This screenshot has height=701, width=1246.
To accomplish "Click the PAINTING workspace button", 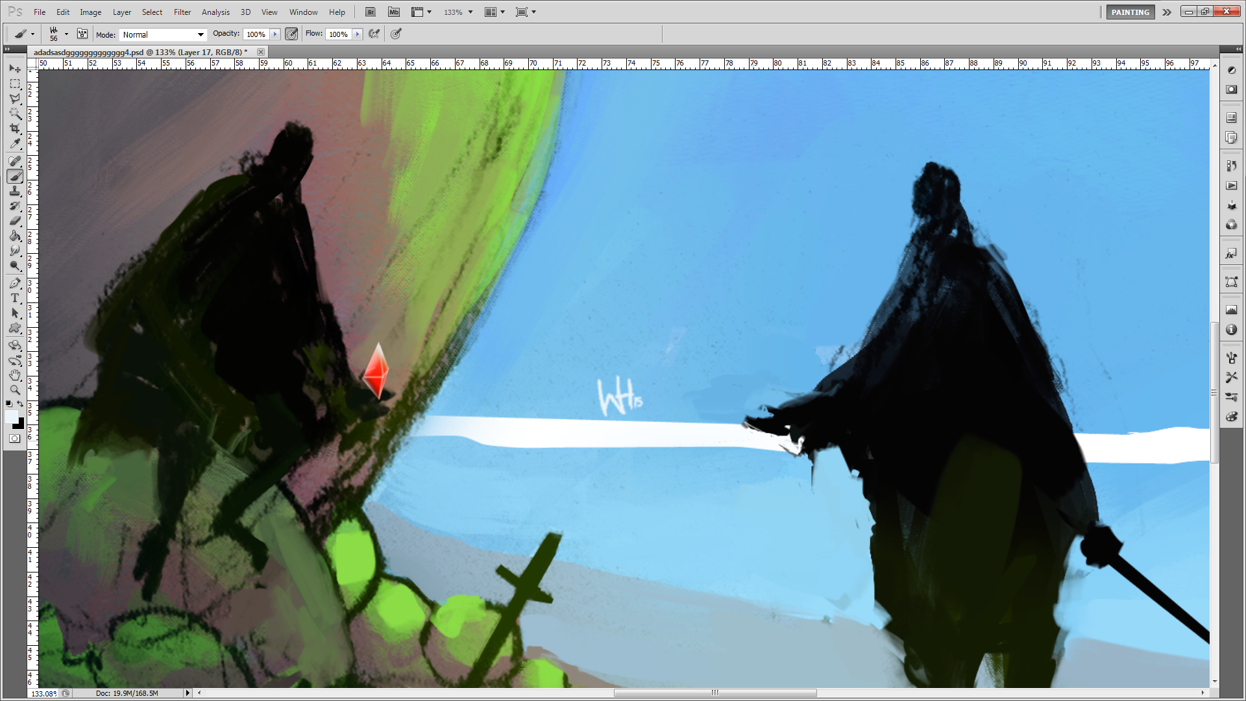I will click(x=1130, y=12).
